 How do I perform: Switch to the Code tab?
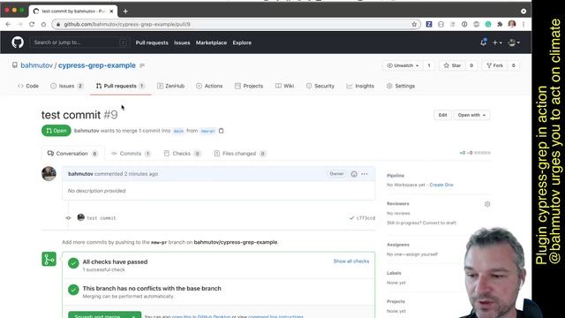point(28,86)
